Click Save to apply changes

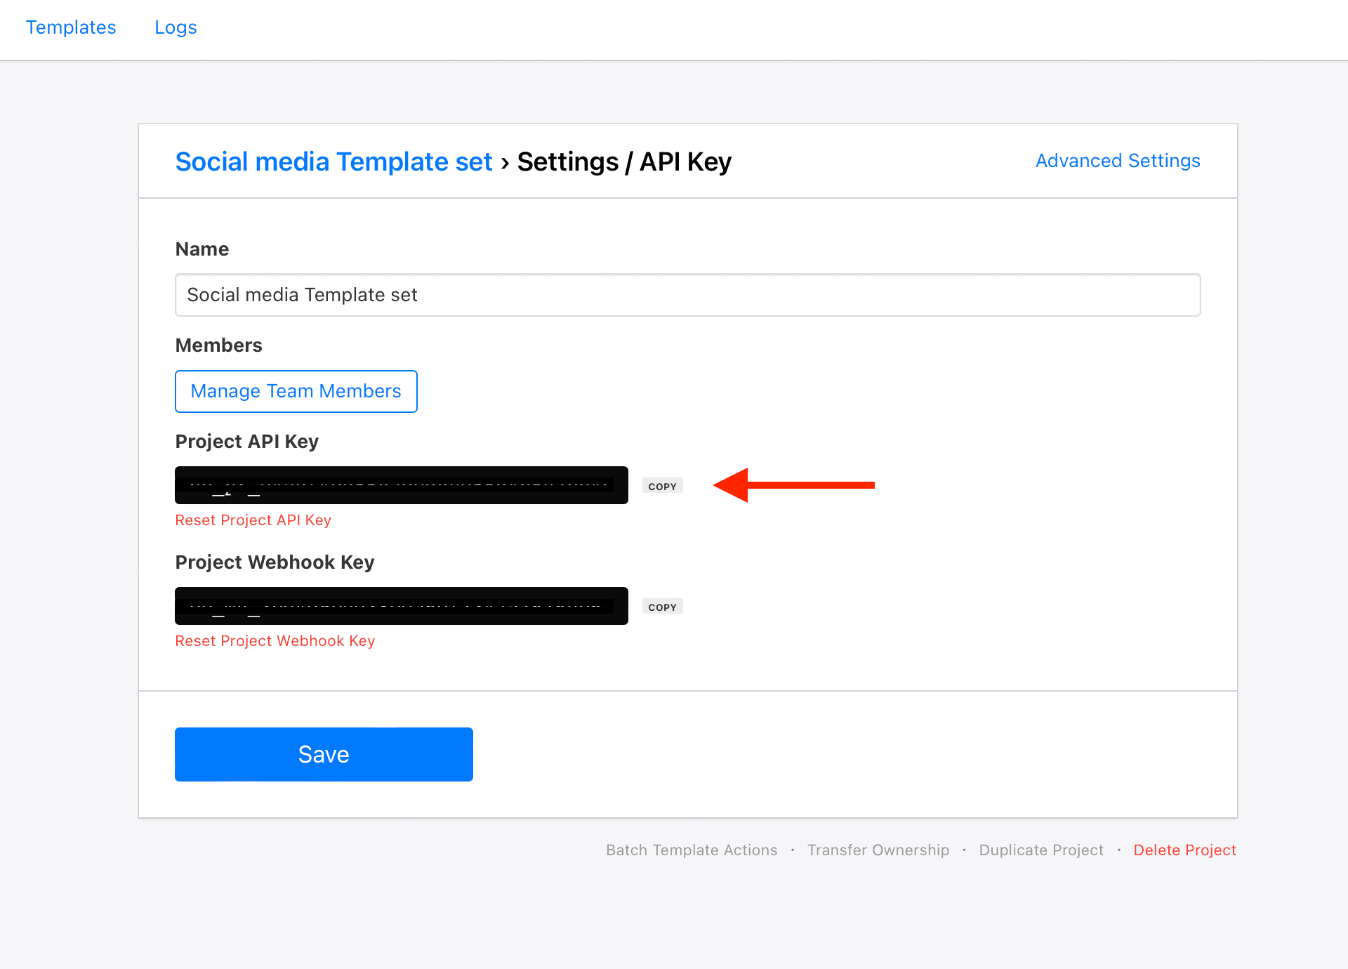tap(324, 753)
